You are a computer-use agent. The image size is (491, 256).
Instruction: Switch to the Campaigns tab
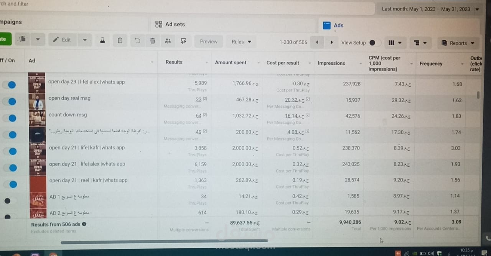[x=11, y=22]
